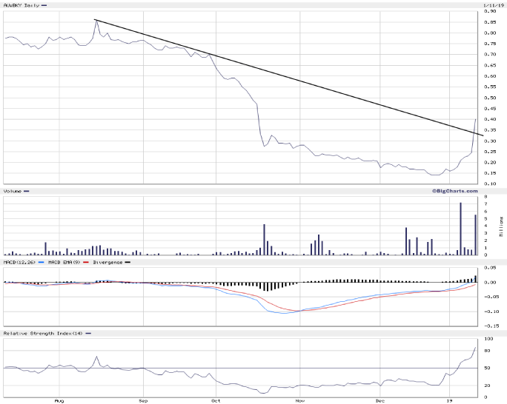Click the red MACD EMA(9) legend swatch

(87, 262)
